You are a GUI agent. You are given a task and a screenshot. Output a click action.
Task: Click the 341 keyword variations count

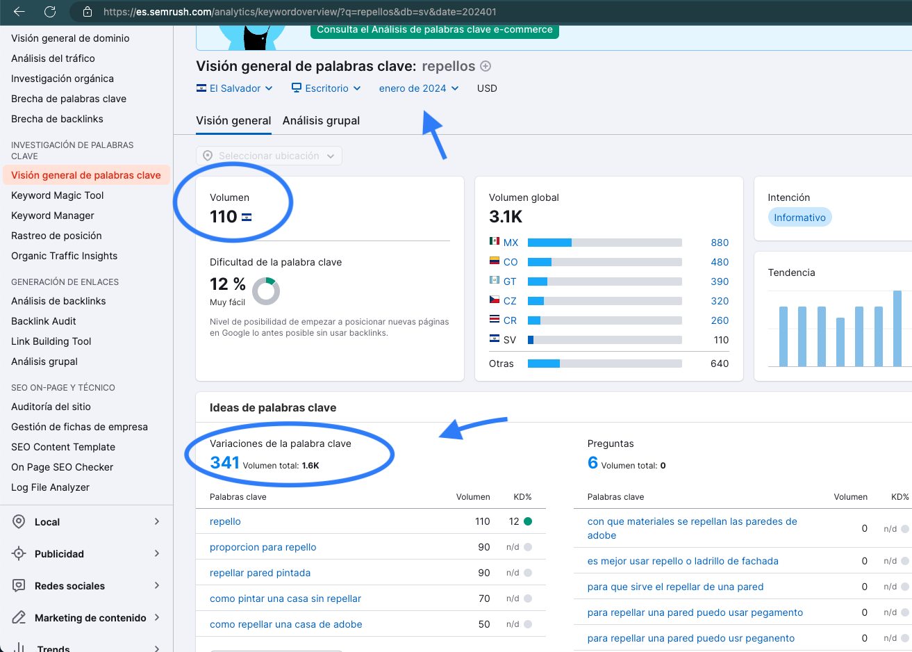click(224, 463)
